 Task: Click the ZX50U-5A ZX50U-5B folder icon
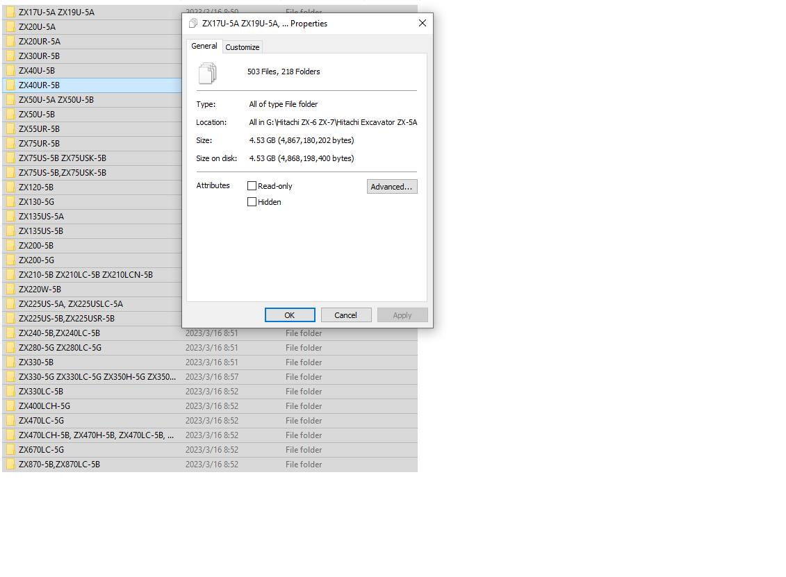click(10, 100)
